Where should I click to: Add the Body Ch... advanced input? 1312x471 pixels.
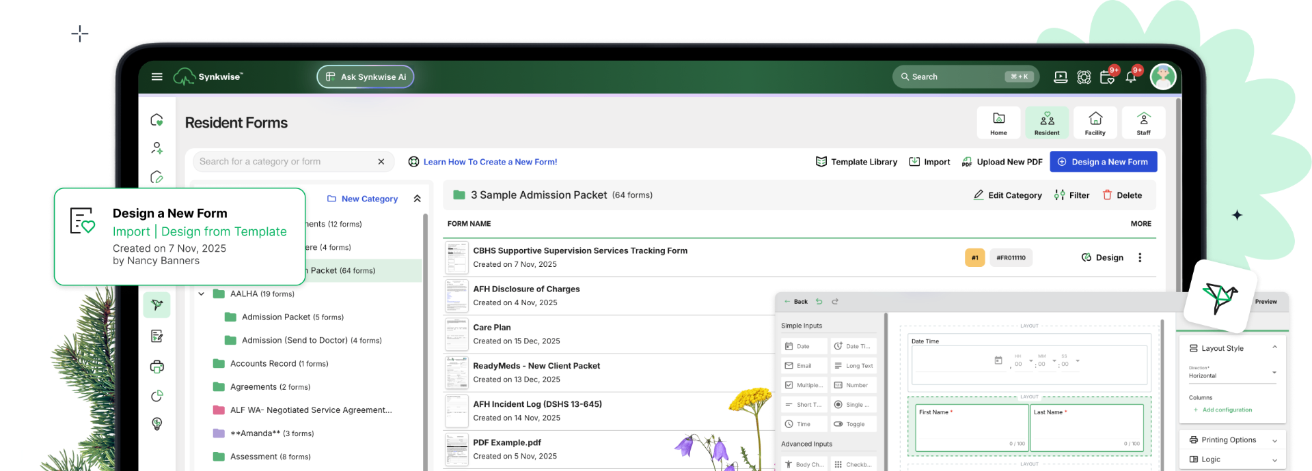point(804,464)
